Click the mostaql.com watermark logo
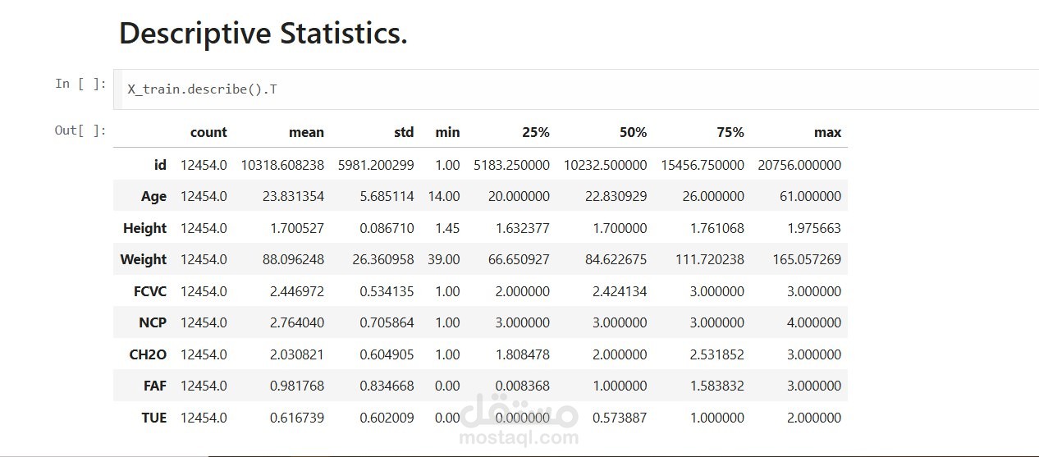Viewport: 1039px width, 457px height. coord(519,420)
